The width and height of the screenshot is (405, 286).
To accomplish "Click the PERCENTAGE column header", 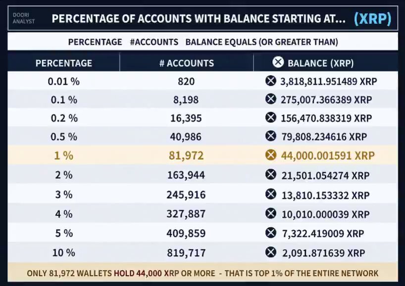I will click(64, 63).
